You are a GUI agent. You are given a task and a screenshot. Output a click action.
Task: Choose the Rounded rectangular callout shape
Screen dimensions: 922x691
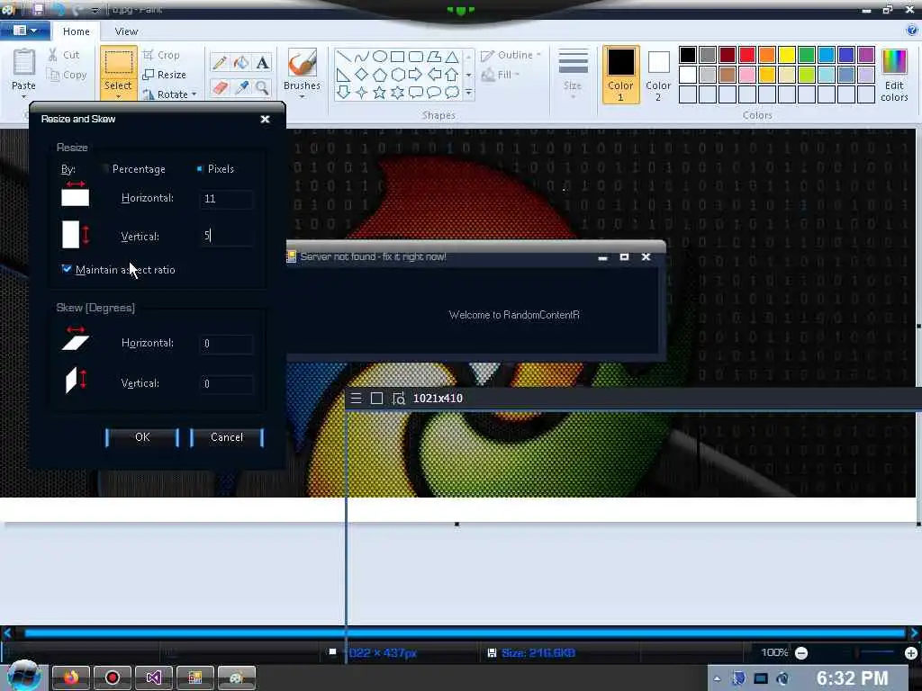(416, 93)
